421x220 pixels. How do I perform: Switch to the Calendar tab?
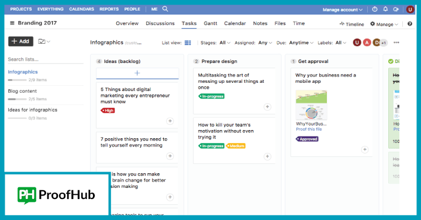tap(235, 23)
